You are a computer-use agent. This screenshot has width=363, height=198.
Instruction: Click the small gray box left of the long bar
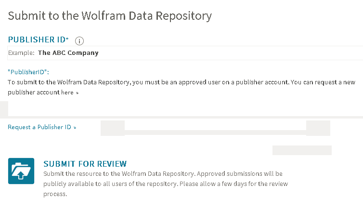[113, 128]
